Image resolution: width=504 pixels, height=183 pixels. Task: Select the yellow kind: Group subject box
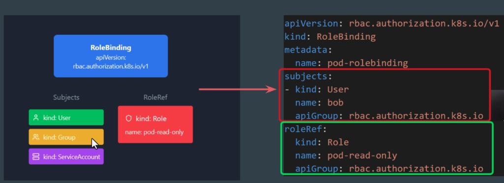pyautogui.click(x=66, y=137)
